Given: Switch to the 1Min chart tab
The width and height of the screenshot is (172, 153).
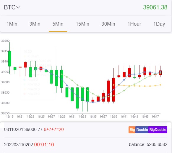Looking at the screenshot, I should pyautogui.click(x=12, y=24).
